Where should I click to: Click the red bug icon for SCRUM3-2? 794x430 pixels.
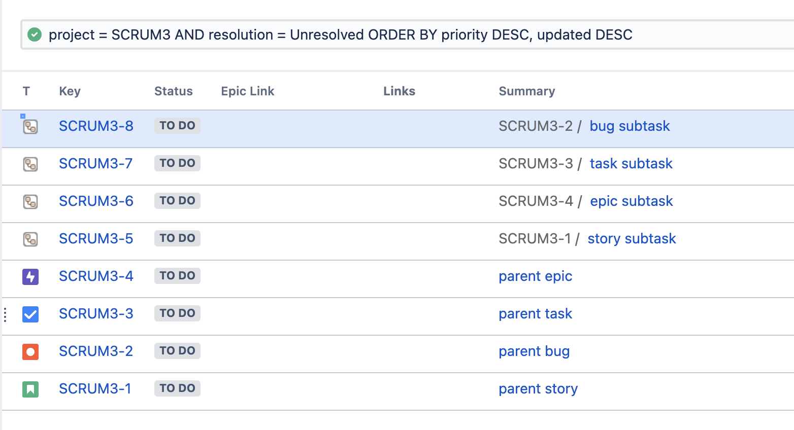pyautogui.click(x=30, y=351)
